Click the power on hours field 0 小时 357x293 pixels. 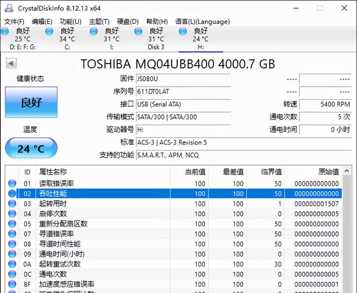(x=326, y=130)
